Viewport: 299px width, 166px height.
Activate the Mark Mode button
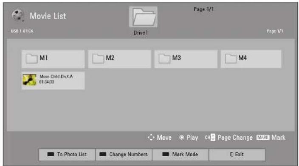tap(181, 155)
